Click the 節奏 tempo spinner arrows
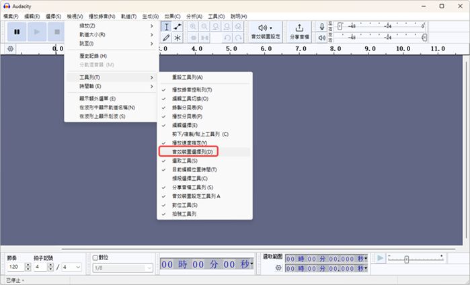 click(28, 267)
